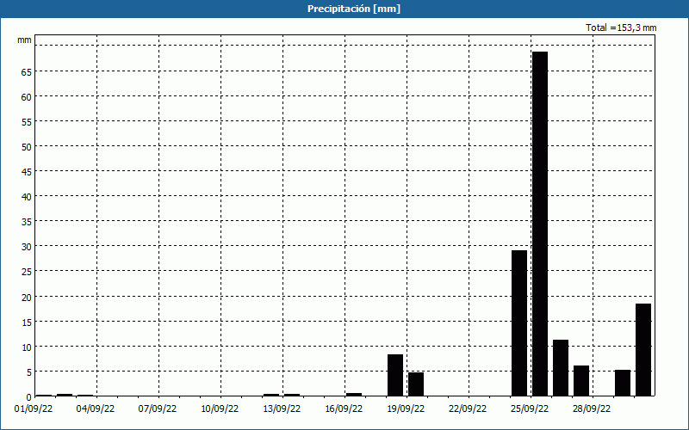Click the mm unit label on y-axis
Viewport: 689px width, 430px height.
click(25, 40)
